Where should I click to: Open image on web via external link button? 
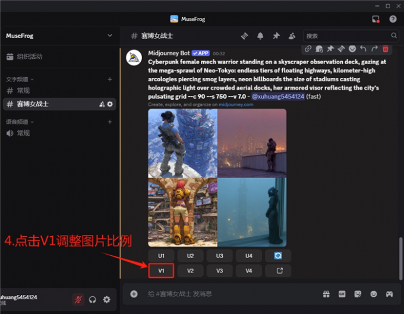278,271
